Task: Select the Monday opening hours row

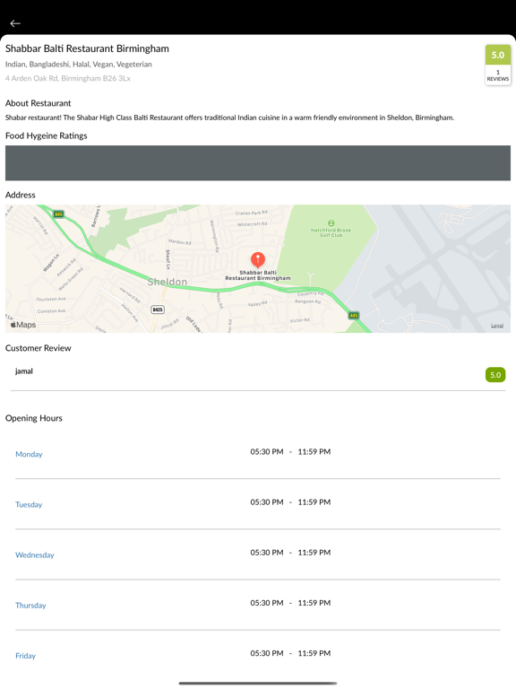Action: (x=258, y=453)
